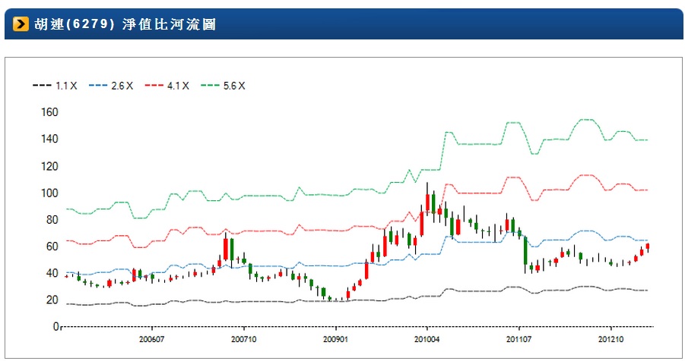Select the 5.6 X legend entry
This screenshot has width=685, height=361.
(x=223, y=86)
